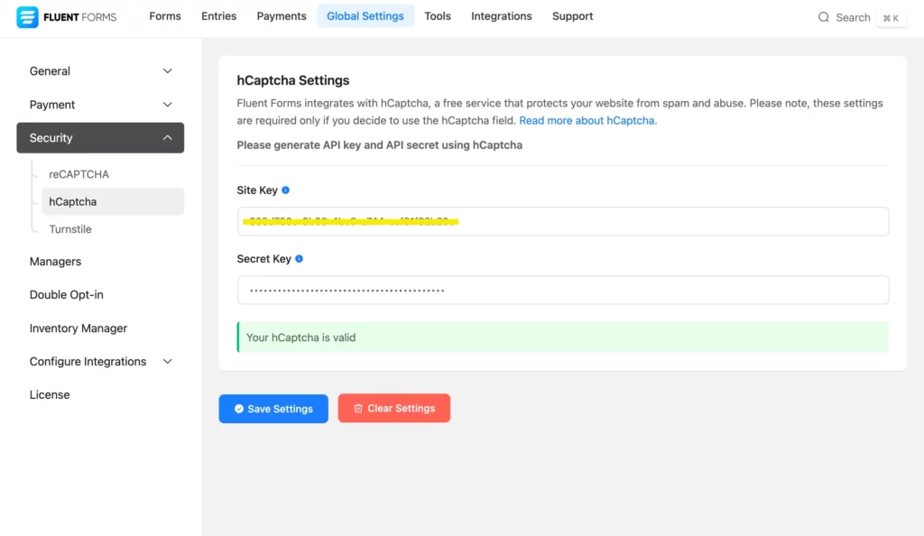The height and width of the screenshot is (536, 924).
Task: Click the hCaptcha Settings heading
Action: [x=293, y=80]
